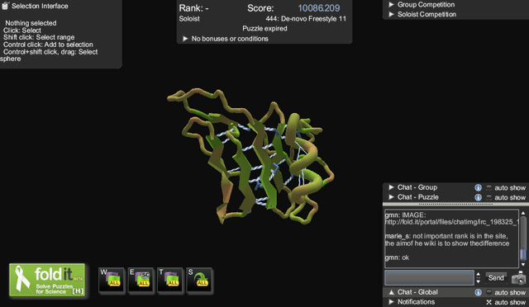Click the chat log scrollbar thumb
529x307 pixels.
tap(523, 254)
